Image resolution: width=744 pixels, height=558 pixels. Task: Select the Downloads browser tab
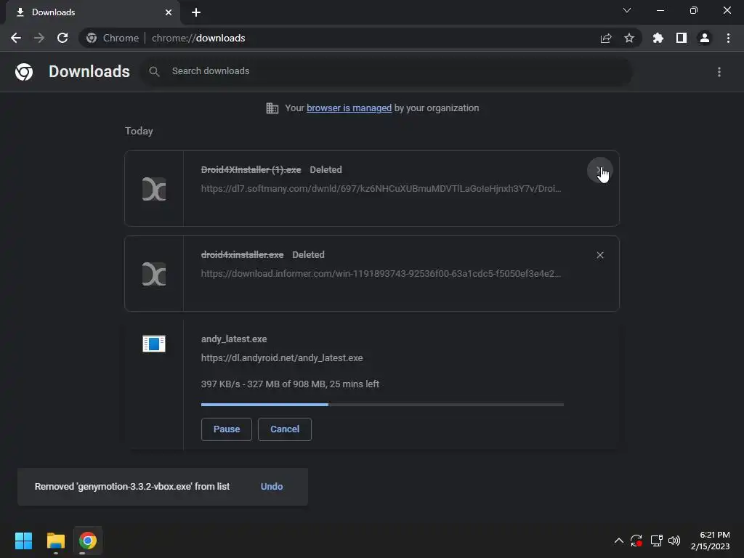tap(92, 12)
